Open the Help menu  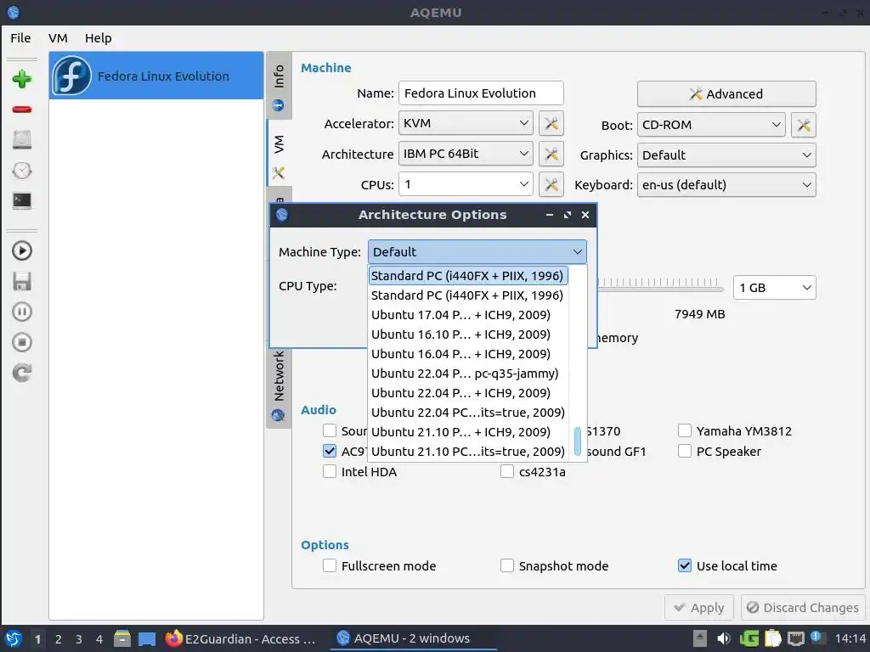coord(99,37)
